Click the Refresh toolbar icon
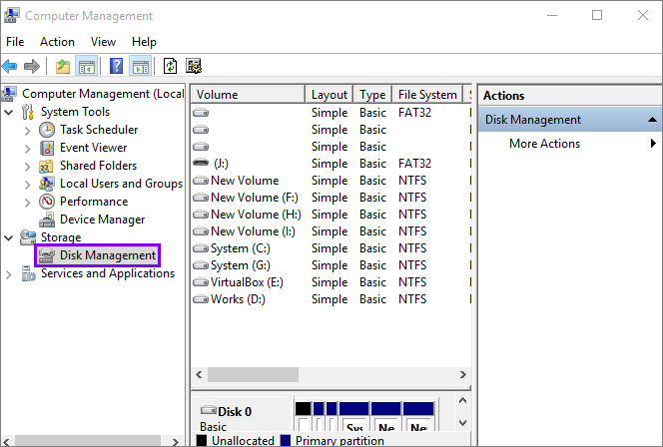Image resolution: width=663 pixels, height=447 pixels. click(170, 67)
